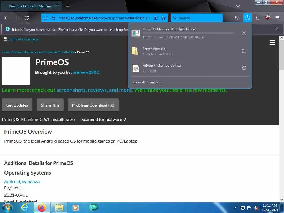Click the page vertical scrollbar thumb

click(x=282, y=55)
